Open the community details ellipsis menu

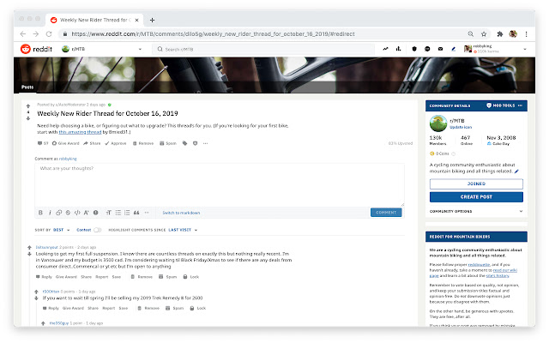click(x=520, y=105)
